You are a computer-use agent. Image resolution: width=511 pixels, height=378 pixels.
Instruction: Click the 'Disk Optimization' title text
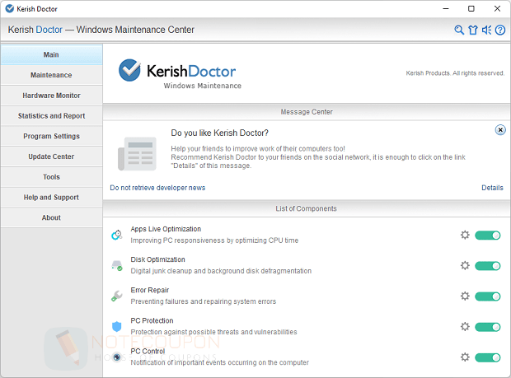click(x=157, y=259)
